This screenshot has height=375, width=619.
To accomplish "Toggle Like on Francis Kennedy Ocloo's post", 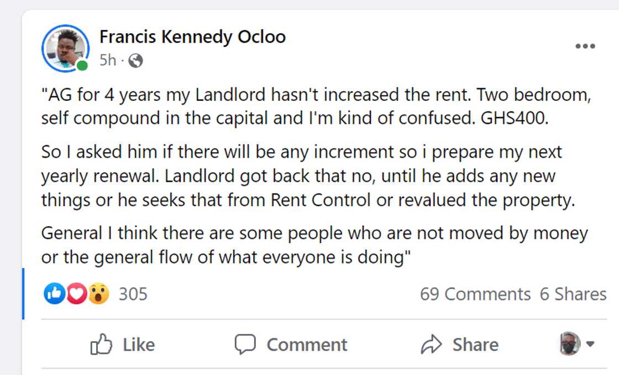I will [123, 344].
